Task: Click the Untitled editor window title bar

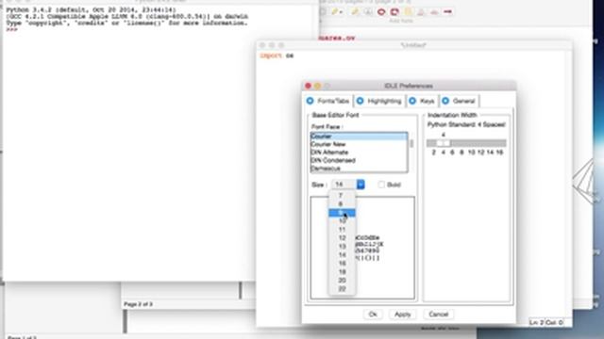Action: coord(413,45)
